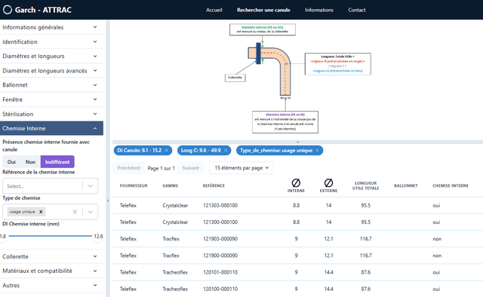The image size is (483, 297).
Task: Select reference 121303-000100
Action: click(220, 205)
